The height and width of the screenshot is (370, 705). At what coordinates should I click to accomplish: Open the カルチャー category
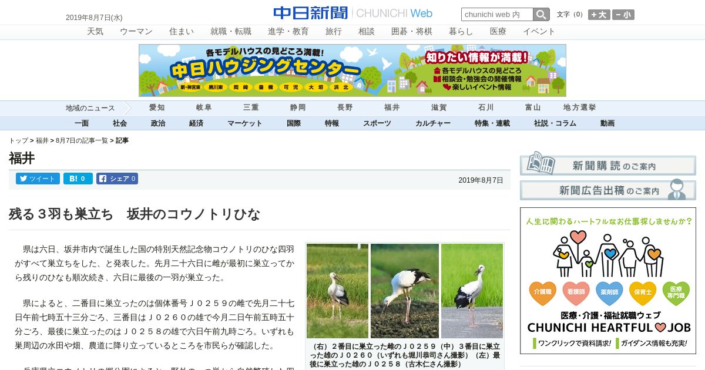point(433,123)
